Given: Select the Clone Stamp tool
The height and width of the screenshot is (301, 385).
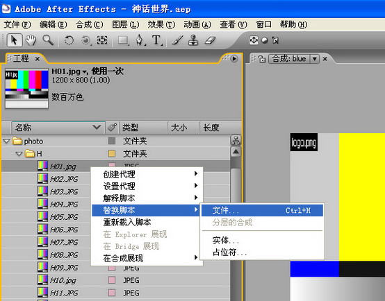Looking at the screenshot, I should point(193,40).
